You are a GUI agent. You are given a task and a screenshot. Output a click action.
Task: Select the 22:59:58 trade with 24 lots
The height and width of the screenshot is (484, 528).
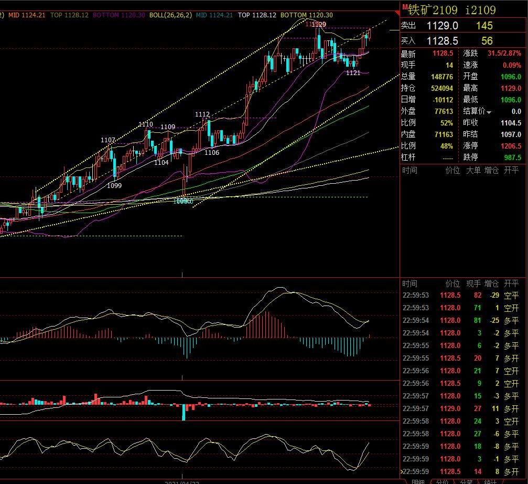click(x=461, y=422)
